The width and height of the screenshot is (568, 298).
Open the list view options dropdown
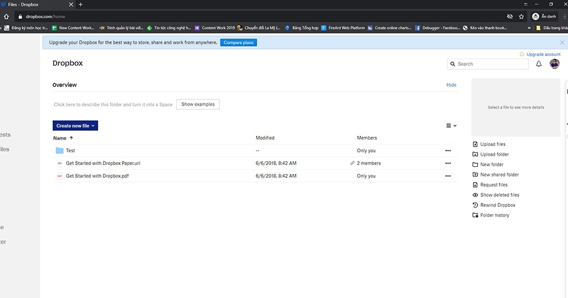point(451,126)
